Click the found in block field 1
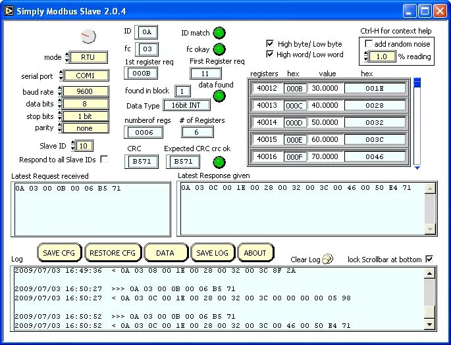The height and width of the screenshot is (345, 451). [182, 91]
